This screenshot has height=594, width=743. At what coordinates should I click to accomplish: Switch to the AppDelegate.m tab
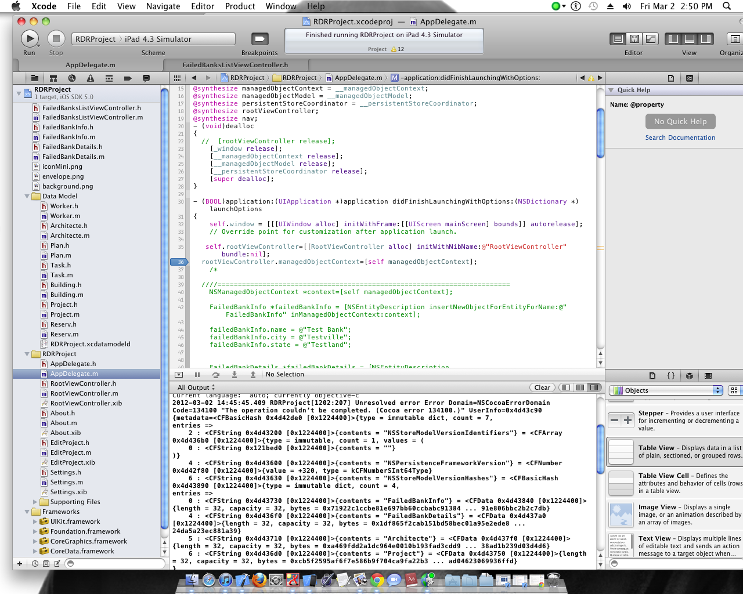click(x=90, y=65)
